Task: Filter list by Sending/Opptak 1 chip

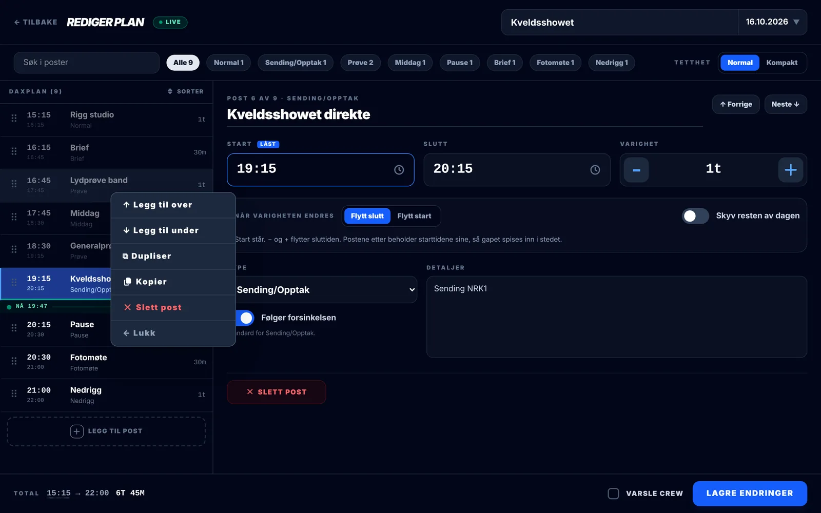Action: pyautogui.click(x=296, y=63)
